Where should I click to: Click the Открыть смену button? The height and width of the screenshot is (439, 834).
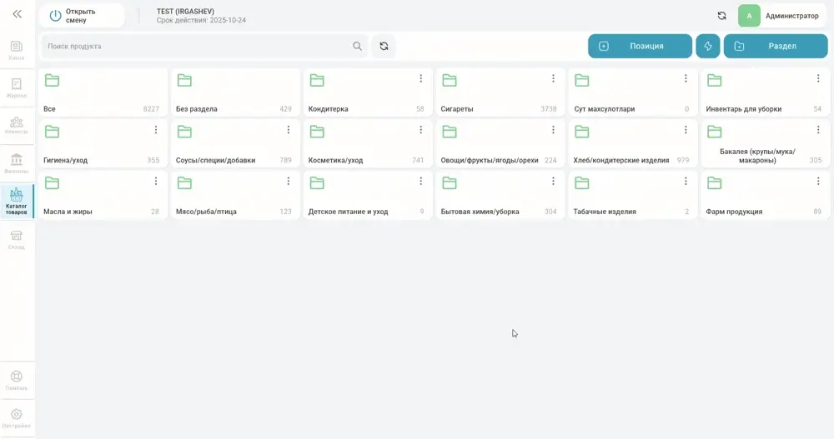[x=82, y=16]
